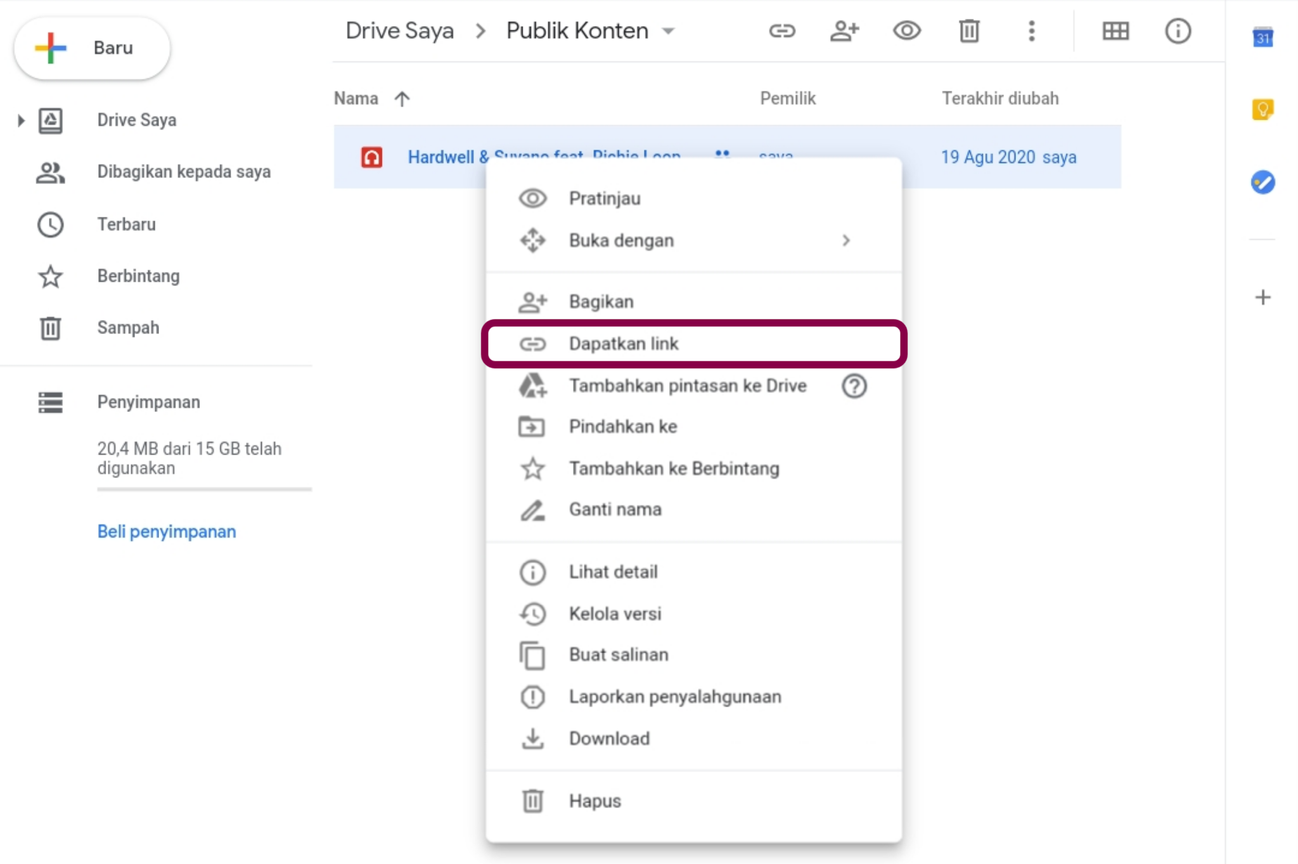Screen dimensions: 1298x864
Task: Sort by the Nama column header
Action: coord(356,98)
